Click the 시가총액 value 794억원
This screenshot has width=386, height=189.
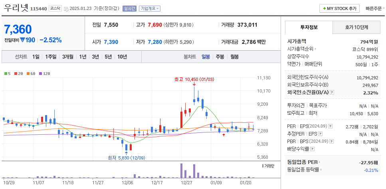[369, 41]
